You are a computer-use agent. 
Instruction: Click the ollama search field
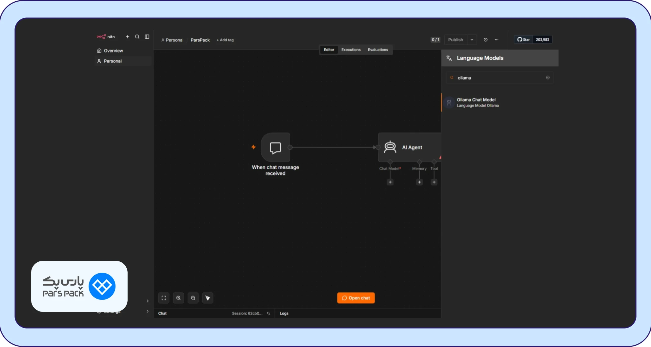500,78
